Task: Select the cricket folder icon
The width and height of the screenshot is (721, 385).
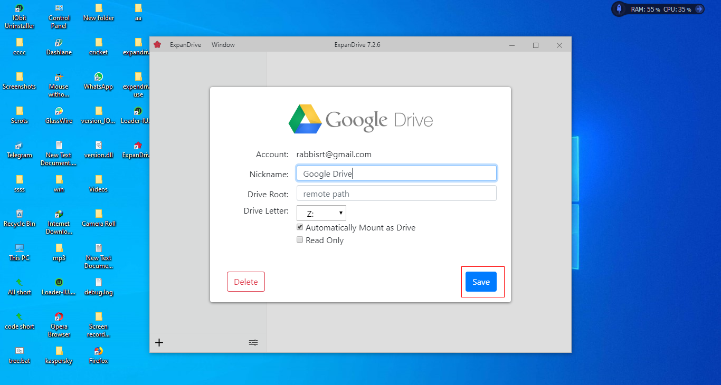Action: click(x=99, y=43)
